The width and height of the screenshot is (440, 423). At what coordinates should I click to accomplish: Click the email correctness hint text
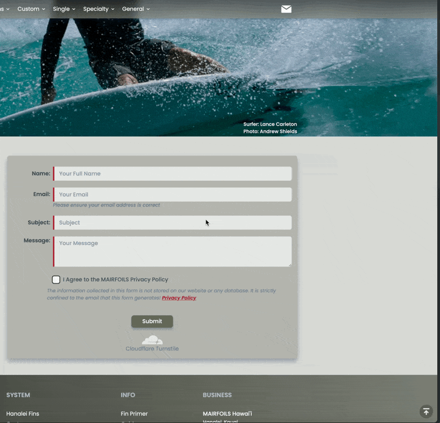pos(106,205)
